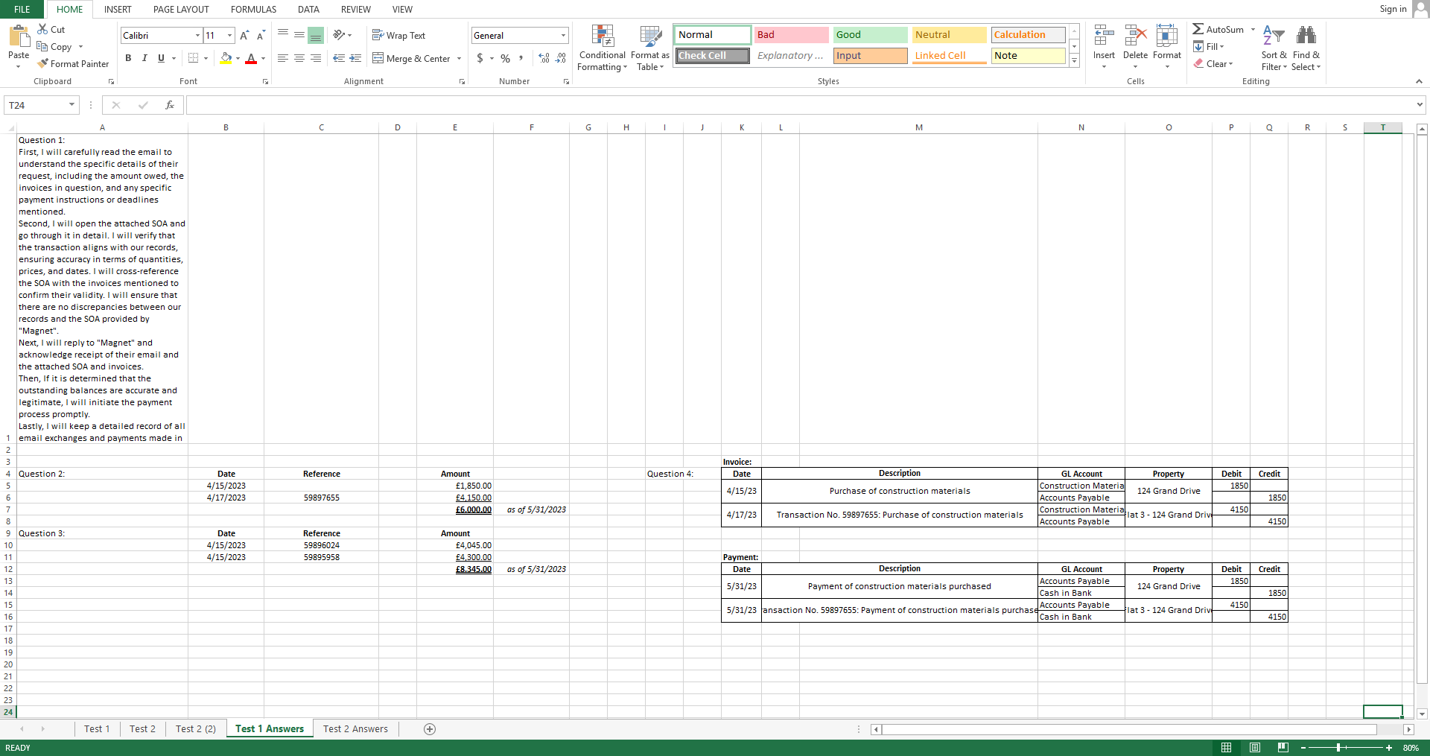Viewport: 1430px width, 756px height.
Task: Toggle Italic formatting
Action: (x=144, y=58)
